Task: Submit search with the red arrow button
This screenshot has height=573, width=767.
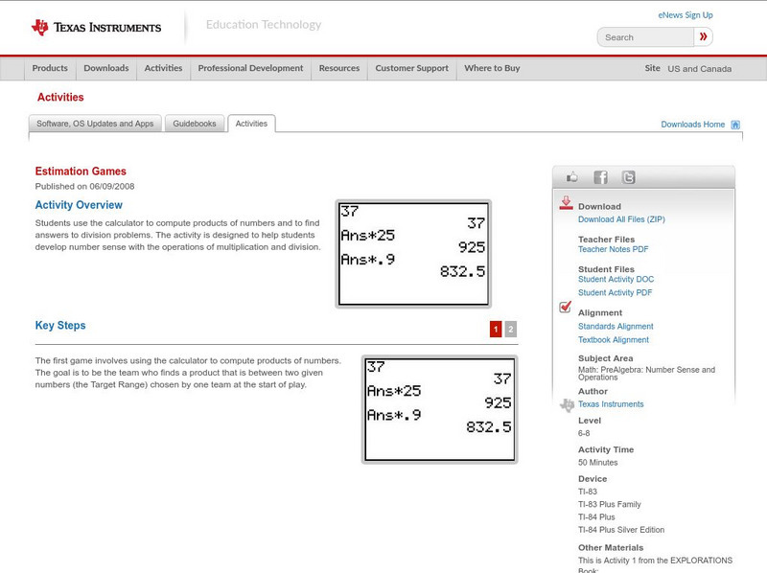Action: pos(704,36)
